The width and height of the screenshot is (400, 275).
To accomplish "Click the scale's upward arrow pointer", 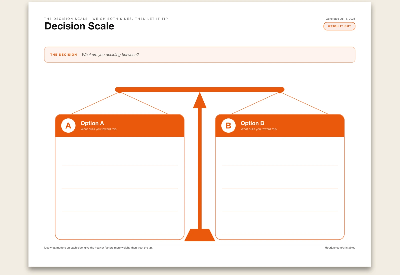I will [x=200, y=100].
